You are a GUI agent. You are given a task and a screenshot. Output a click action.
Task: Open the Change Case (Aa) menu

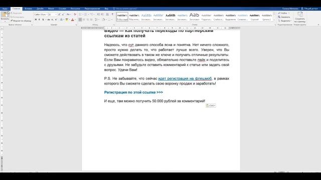click(x=68, y=14)
